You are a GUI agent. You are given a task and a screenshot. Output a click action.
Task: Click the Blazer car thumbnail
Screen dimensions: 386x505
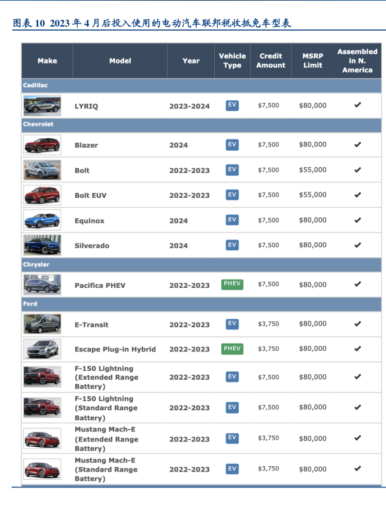(42, 145)
